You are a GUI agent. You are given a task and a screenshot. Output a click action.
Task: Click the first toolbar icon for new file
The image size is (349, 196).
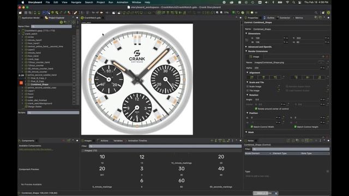point(20,13)
